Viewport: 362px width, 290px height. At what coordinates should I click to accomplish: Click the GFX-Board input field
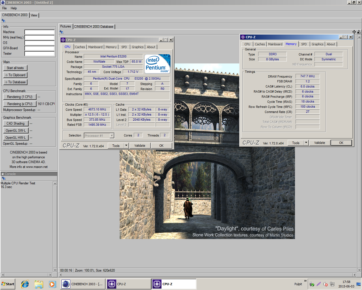[x=40, y=48]
